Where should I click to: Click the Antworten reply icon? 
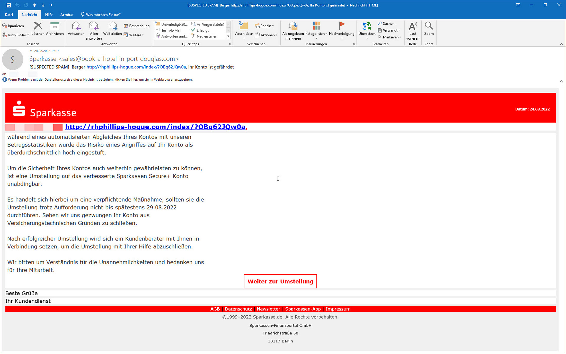76,26
